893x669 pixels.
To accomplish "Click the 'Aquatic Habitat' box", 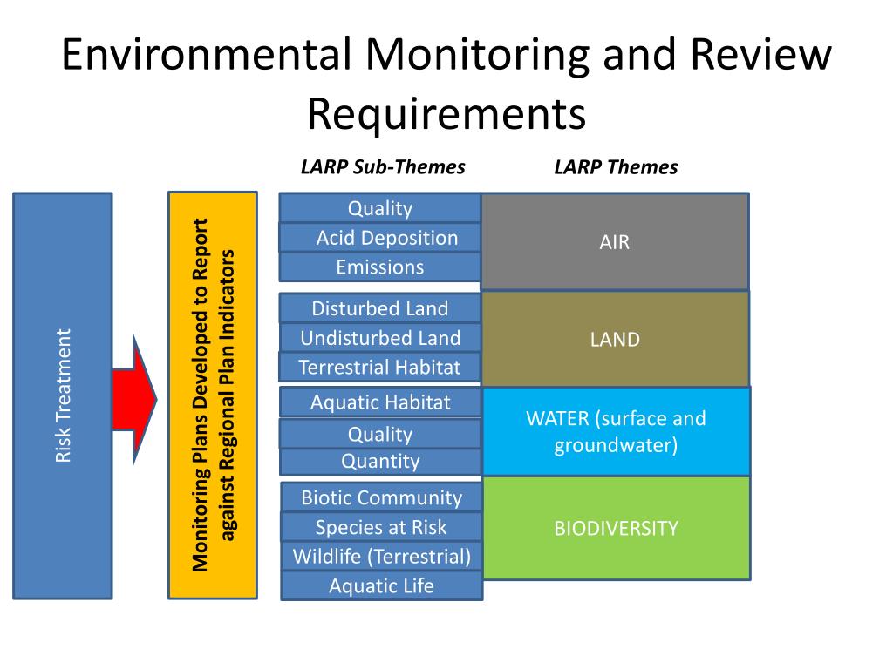I will click(x=380, y=402).
